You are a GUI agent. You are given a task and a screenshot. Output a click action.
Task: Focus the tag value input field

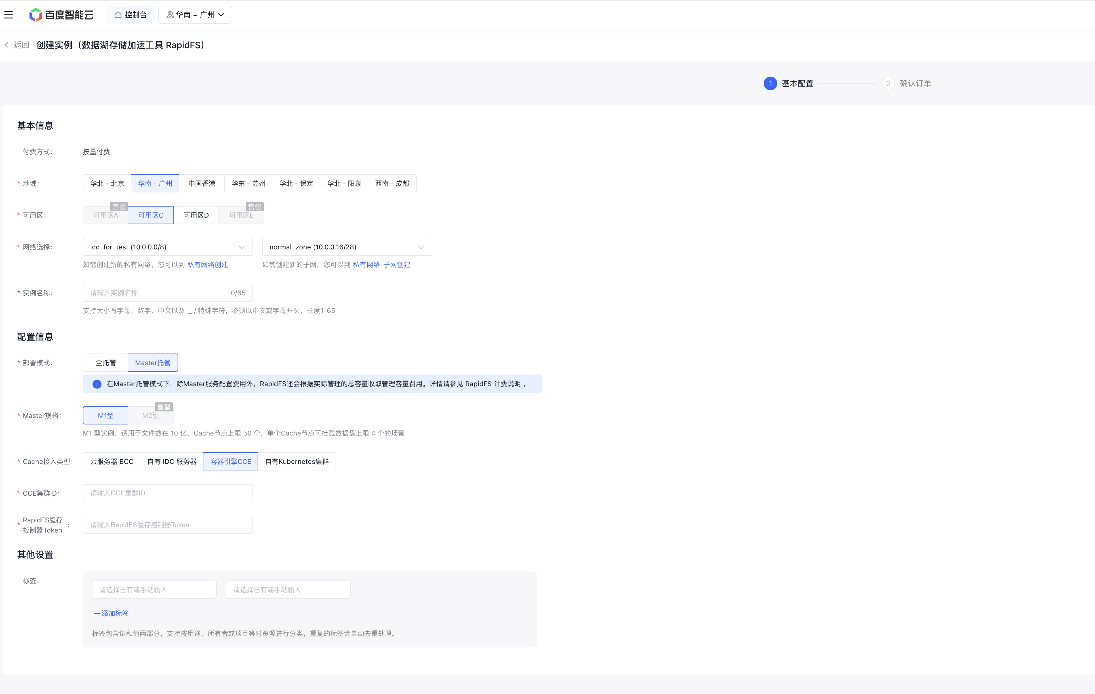tap(288, 590)
